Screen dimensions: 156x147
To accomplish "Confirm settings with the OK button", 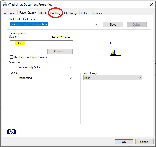I will 124,142.
